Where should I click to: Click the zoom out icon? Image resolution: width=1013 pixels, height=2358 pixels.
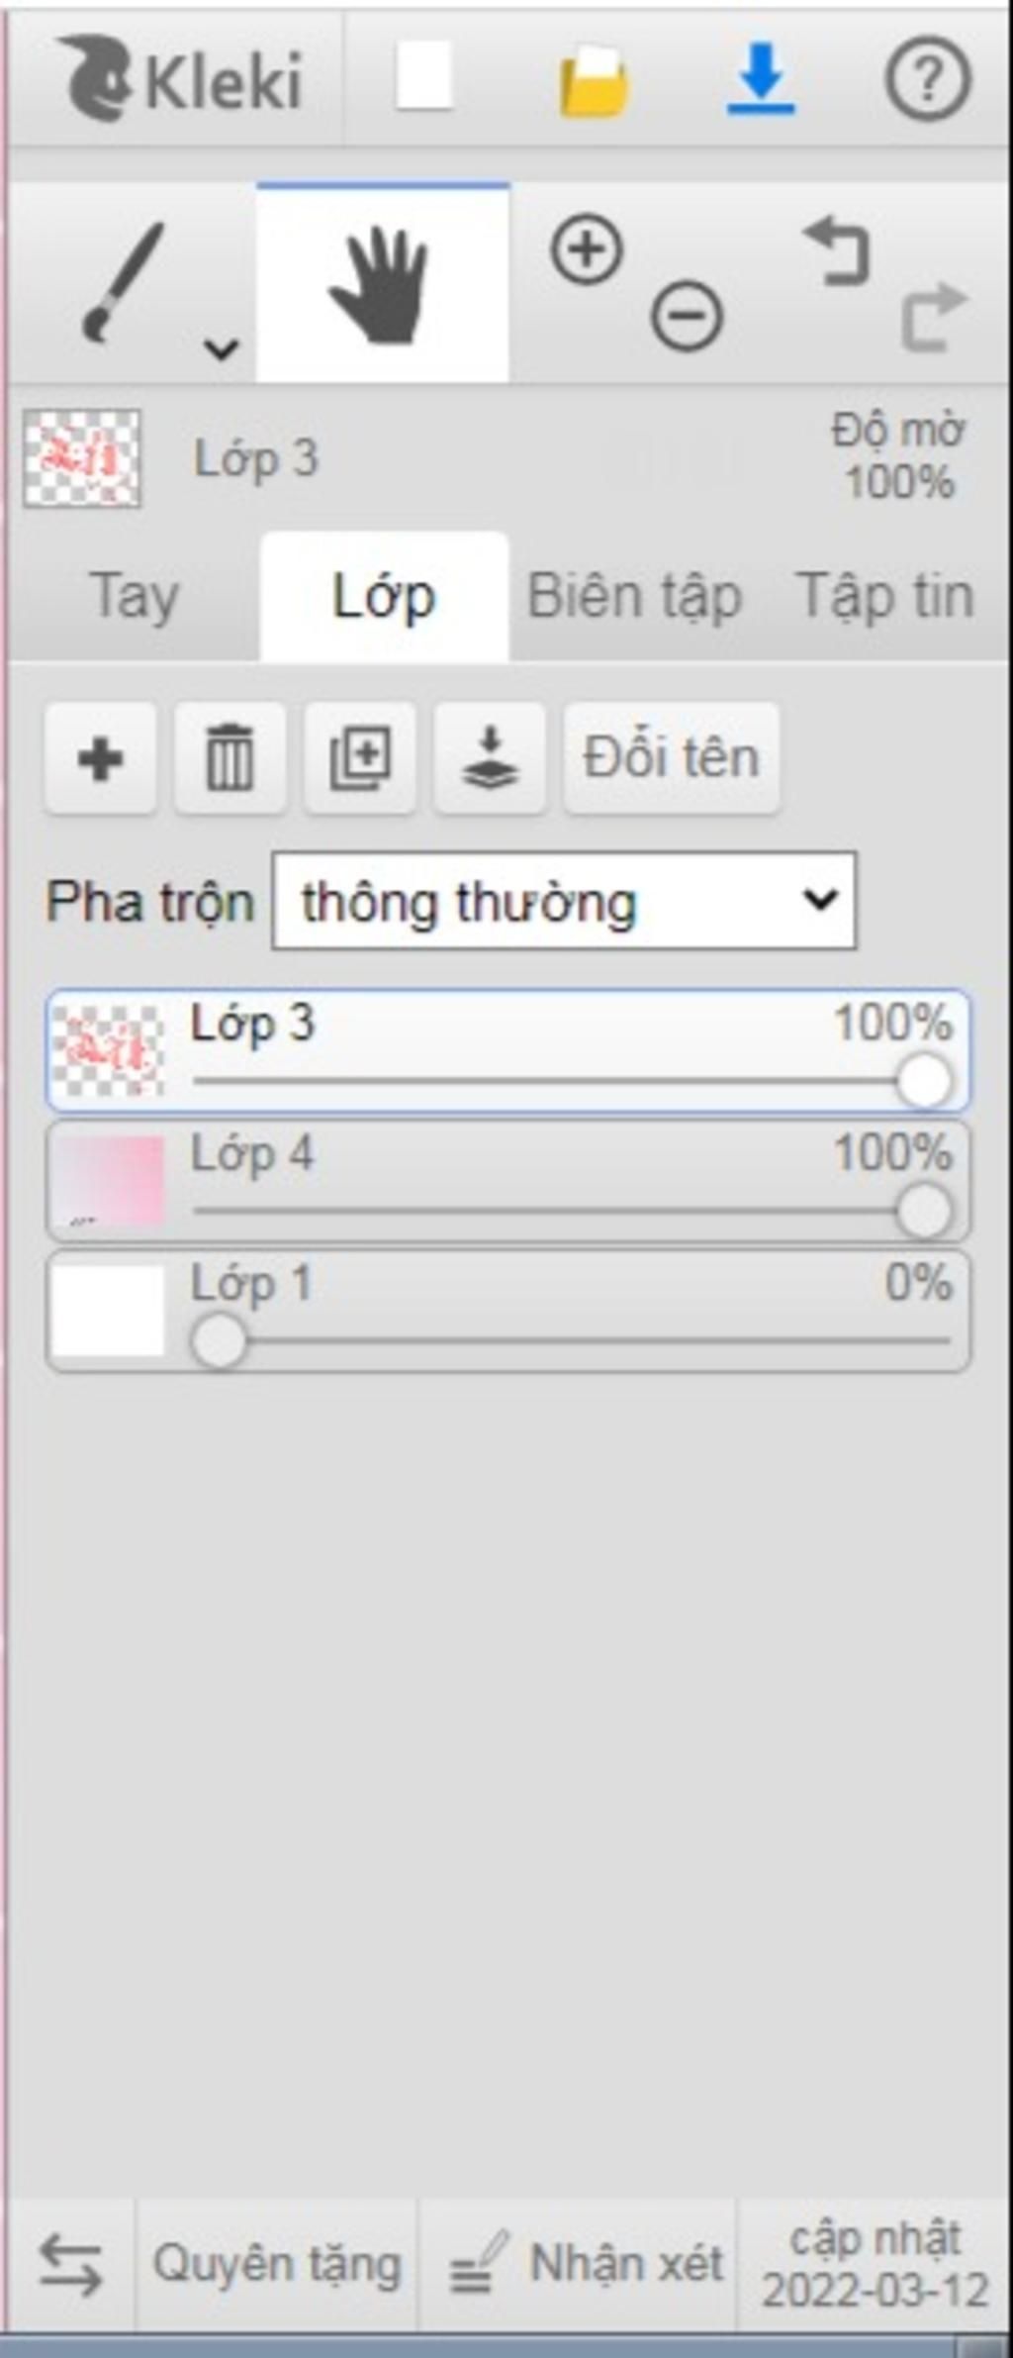(687, 317)
